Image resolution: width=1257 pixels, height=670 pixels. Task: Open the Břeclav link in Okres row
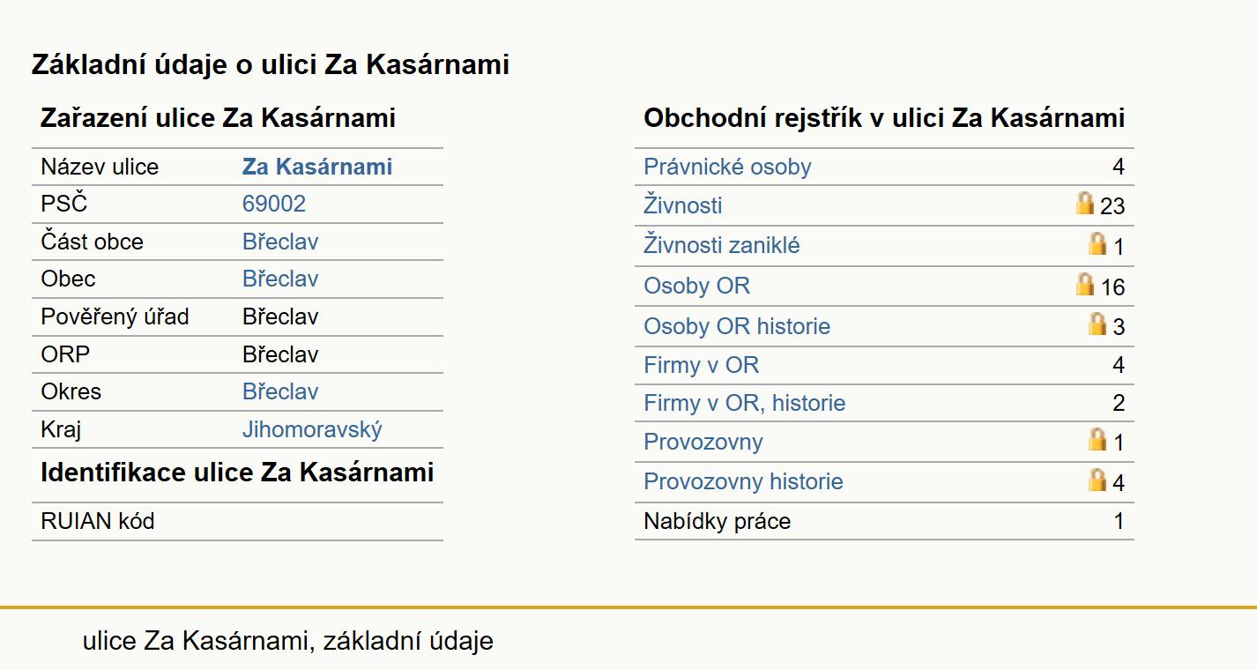pos(280,391)
